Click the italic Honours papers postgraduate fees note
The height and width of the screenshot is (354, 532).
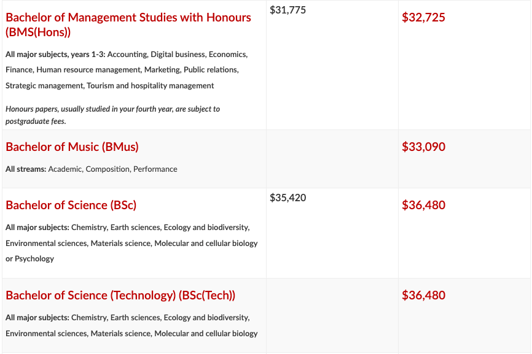coord(112,115)
